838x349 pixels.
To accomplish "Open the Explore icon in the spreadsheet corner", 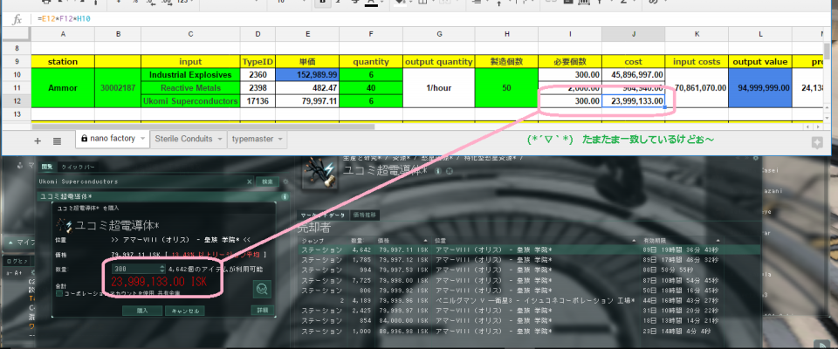I will [x=816, y=142].
